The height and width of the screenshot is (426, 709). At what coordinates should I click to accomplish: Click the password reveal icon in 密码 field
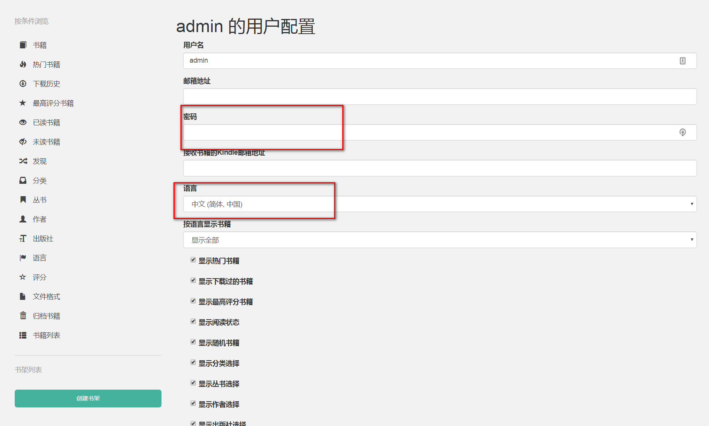[x=683, y=132]
